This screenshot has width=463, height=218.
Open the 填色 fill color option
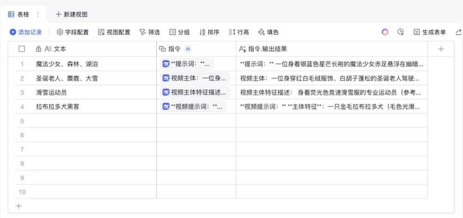point(268,32)
